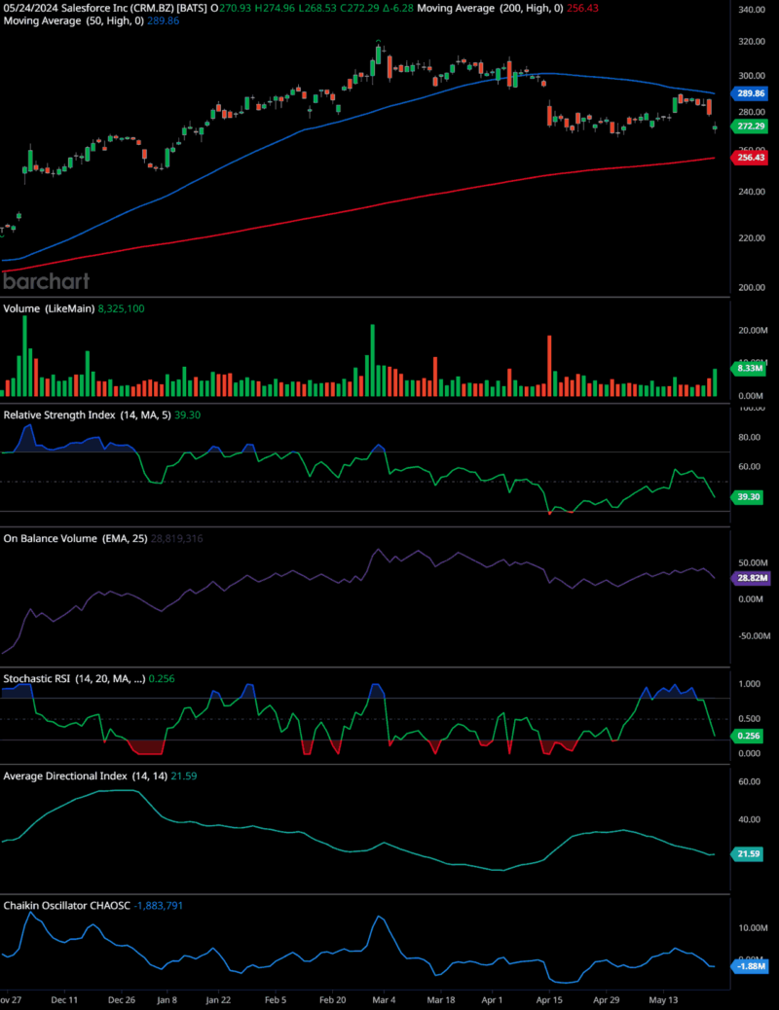779x1010 pixels.
Task: Click the Feb 20 date axis label
Action: 333,1000
